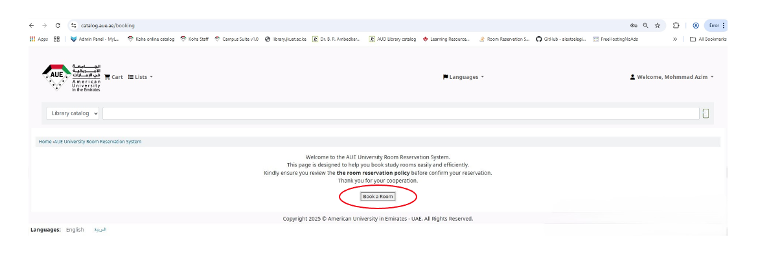Open the GitHub bookmark in bookmarks bar
Viewport: 758px width, 268px height.
(561, 39)
